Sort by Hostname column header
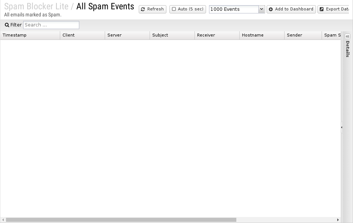Screen dimensions: 353x223 pos(262,35)
